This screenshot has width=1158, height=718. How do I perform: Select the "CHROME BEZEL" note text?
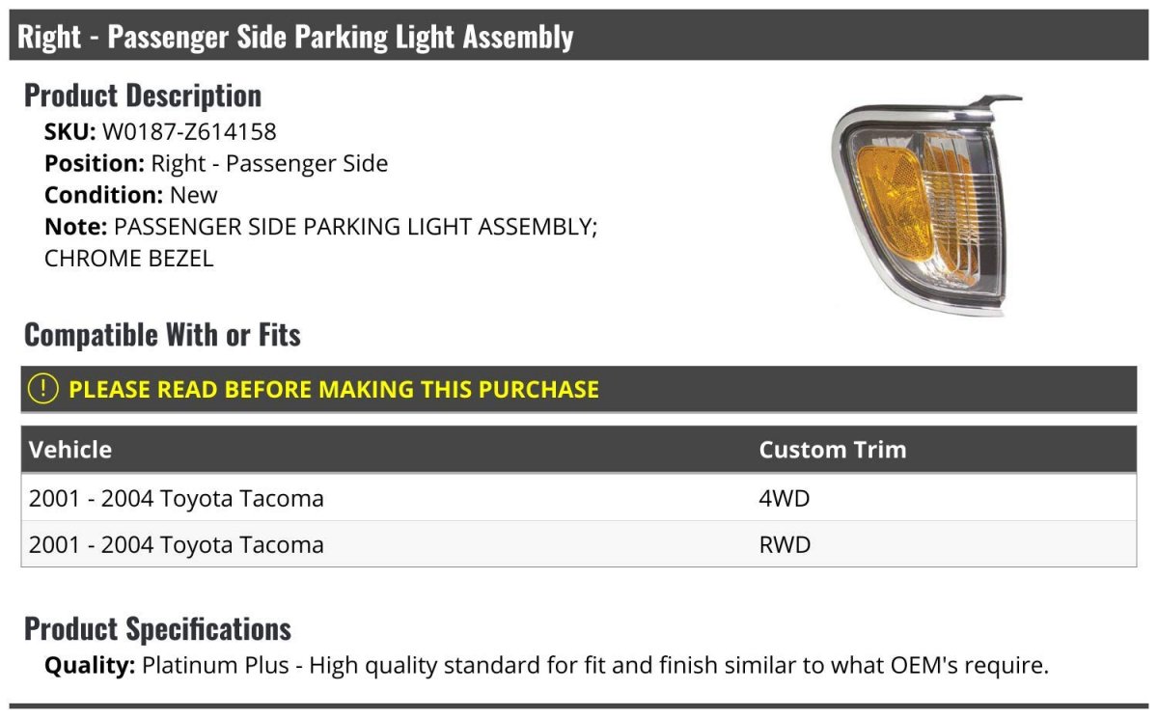click(x=128, y=259)
